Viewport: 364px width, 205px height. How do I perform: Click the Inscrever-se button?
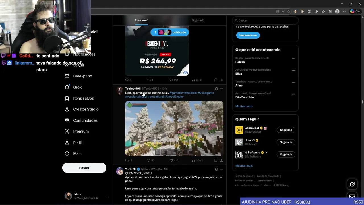click(248, 35)
